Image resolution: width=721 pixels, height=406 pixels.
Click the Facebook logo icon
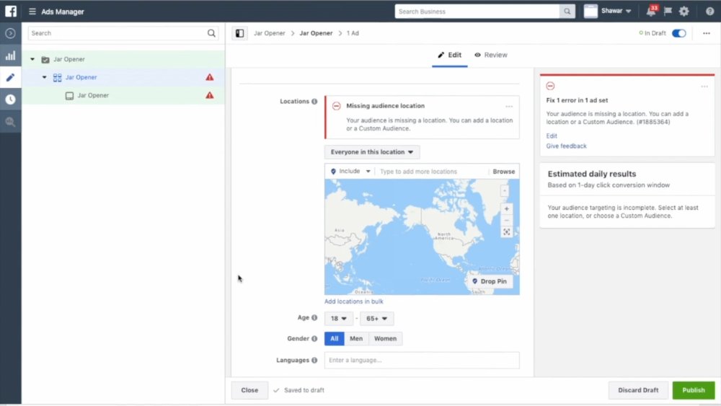pyautogui.click(x=11, y=11)
